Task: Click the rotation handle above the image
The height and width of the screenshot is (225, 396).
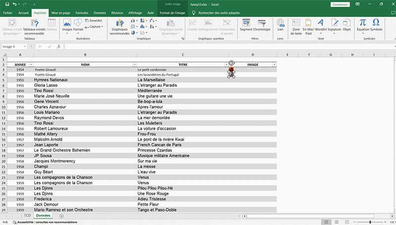Action: [232, 63]
